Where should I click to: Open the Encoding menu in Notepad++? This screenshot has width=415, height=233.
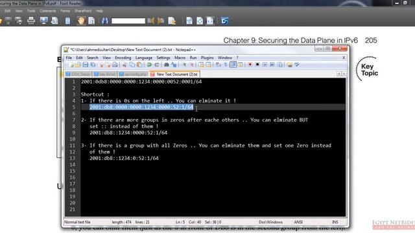(123, 58)
